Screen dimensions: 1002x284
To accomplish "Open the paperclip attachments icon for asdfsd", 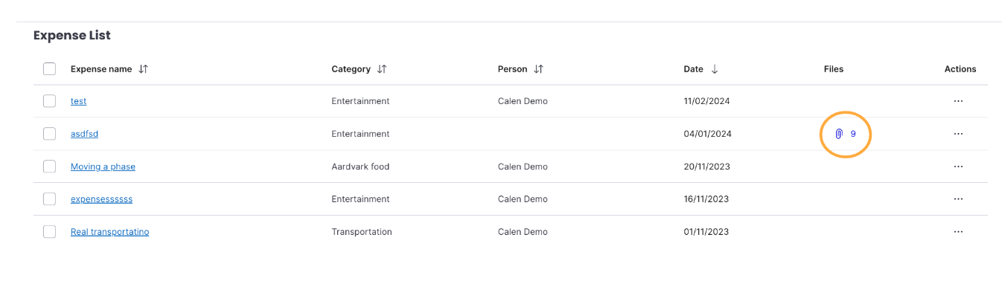I will pos(839,134).
